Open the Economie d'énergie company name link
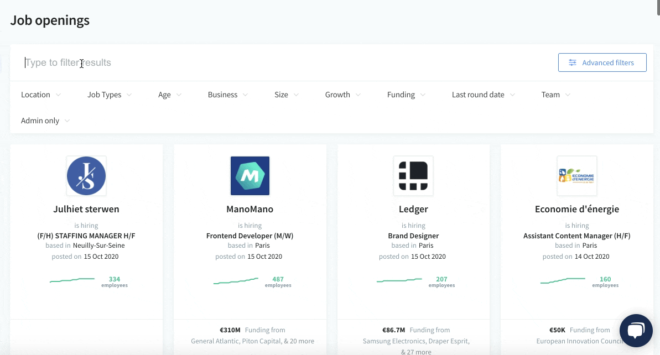 coord(577,209)
